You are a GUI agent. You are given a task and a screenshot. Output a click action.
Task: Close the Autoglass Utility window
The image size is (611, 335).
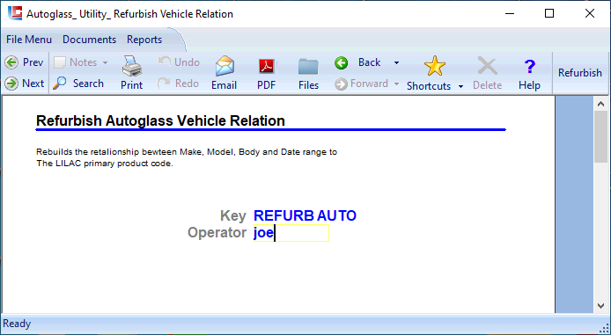590,13
